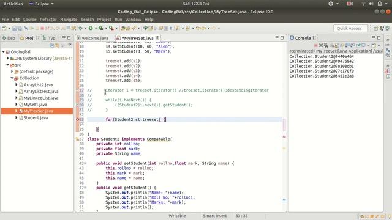Click Remove Launch X in Console

coord(321,45)
